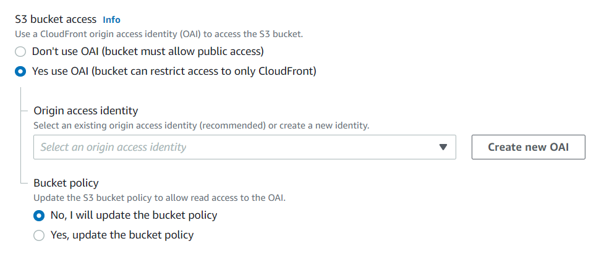Select the "Don't use OAI" radio button
612x262 pixels.
click(20, 51)
